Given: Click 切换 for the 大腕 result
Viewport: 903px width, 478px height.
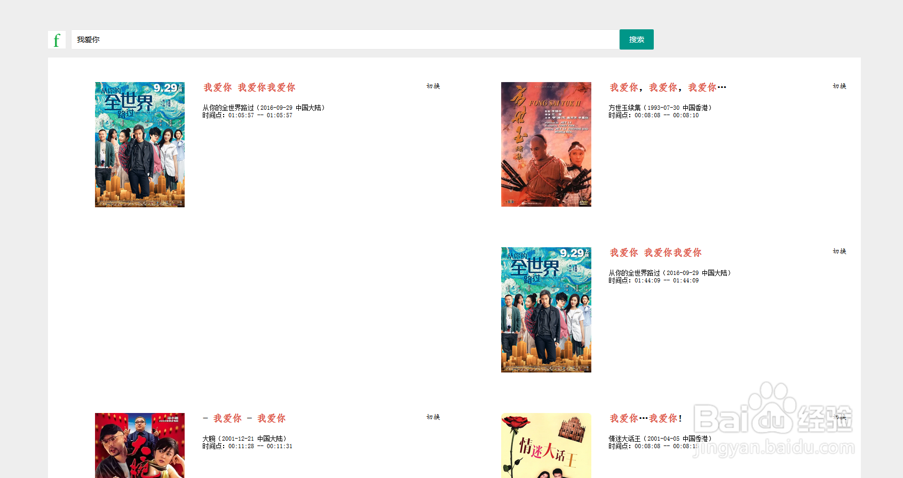Looking at the screenshot, I should (x=433, y=417).
